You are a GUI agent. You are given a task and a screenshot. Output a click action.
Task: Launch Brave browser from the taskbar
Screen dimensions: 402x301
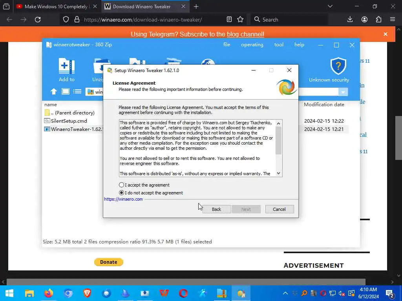[87, 293]
